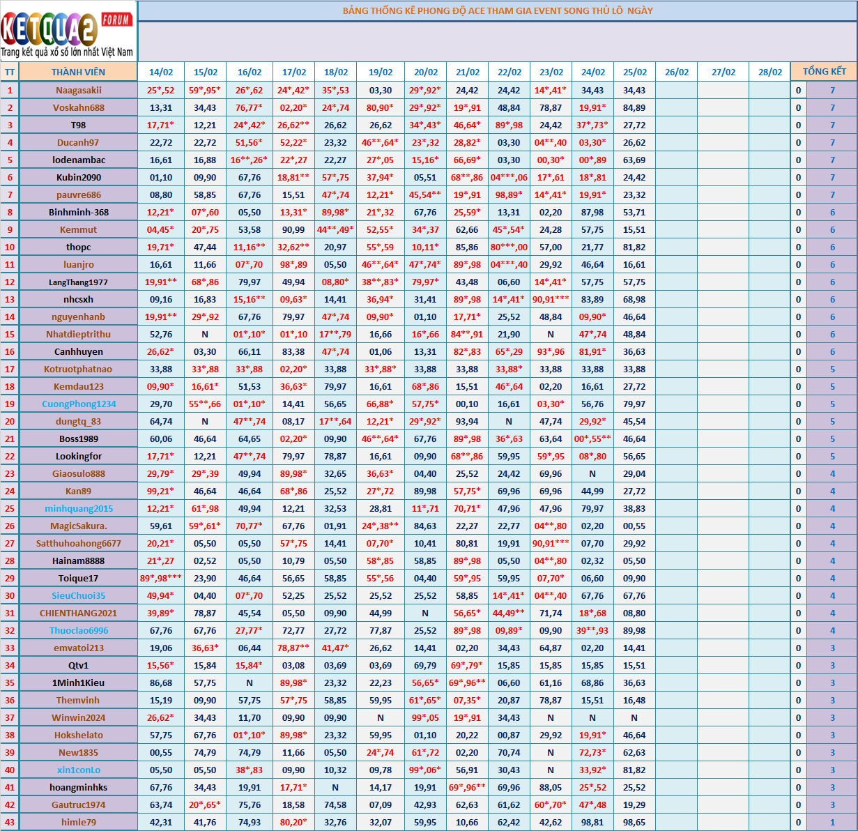Click member name SieuChuoi35
Screen dimensions: 858x831
coord(79,595)
